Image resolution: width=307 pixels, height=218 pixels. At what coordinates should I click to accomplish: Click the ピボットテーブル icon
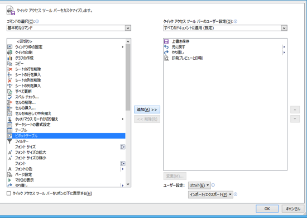[x=9, y=136]
